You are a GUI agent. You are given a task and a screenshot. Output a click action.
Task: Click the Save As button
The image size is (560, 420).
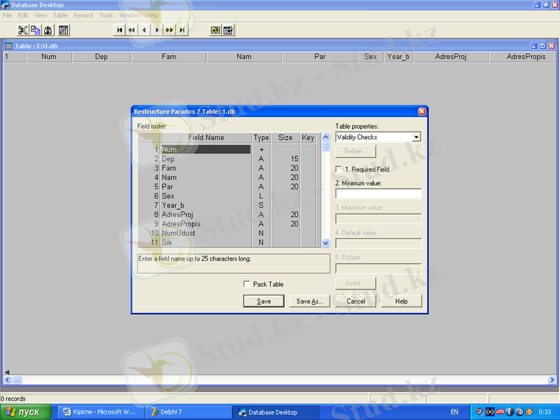point(309,301)
